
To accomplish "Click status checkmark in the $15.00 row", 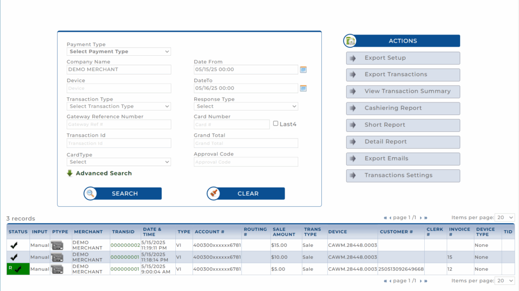I will pyautogui.click(x=14, y=245).
